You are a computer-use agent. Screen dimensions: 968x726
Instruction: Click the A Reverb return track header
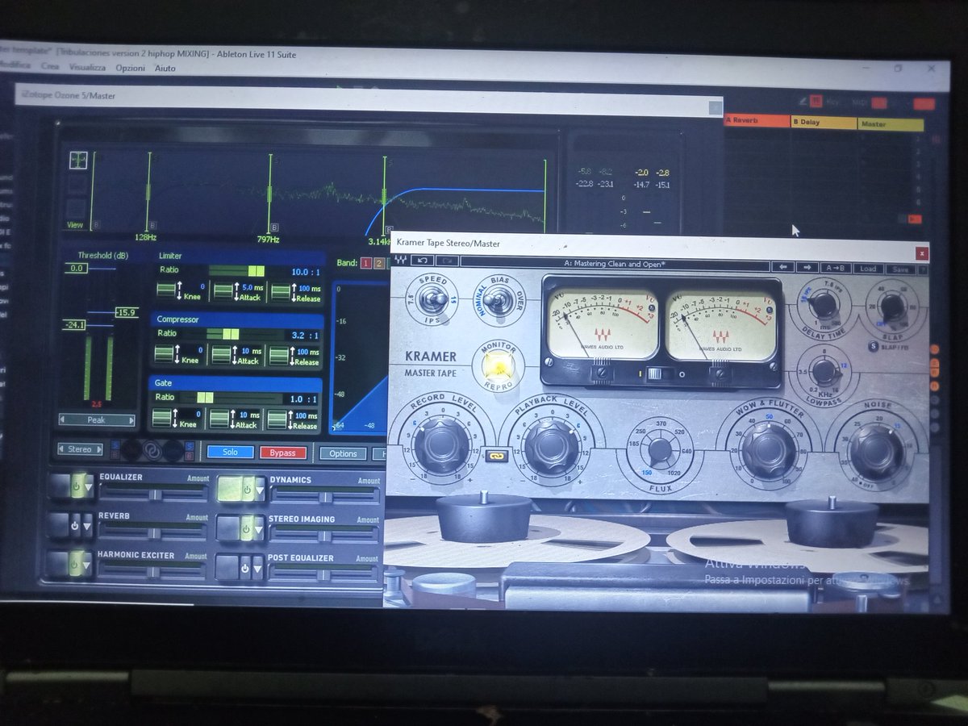pyautogui.click(x=756, y=121)
